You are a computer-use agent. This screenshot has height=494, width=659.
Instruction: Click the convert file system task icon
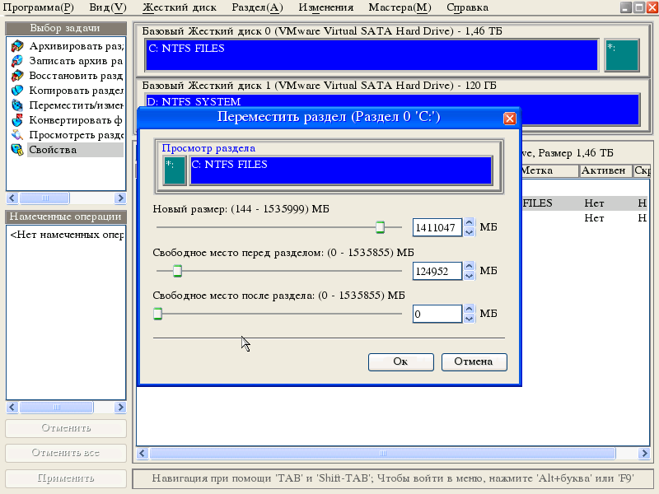(16, 119)
